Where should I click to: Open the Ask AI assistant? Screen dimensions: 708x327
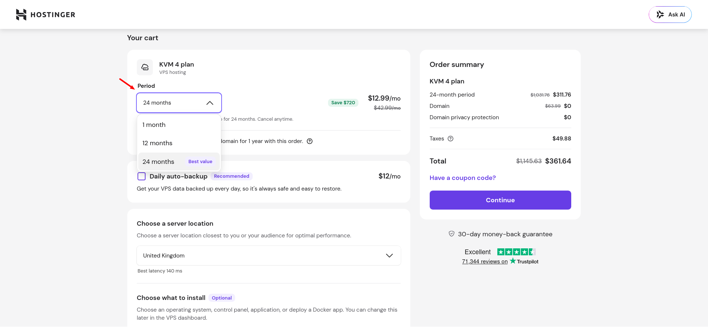(x=670, y=15)
